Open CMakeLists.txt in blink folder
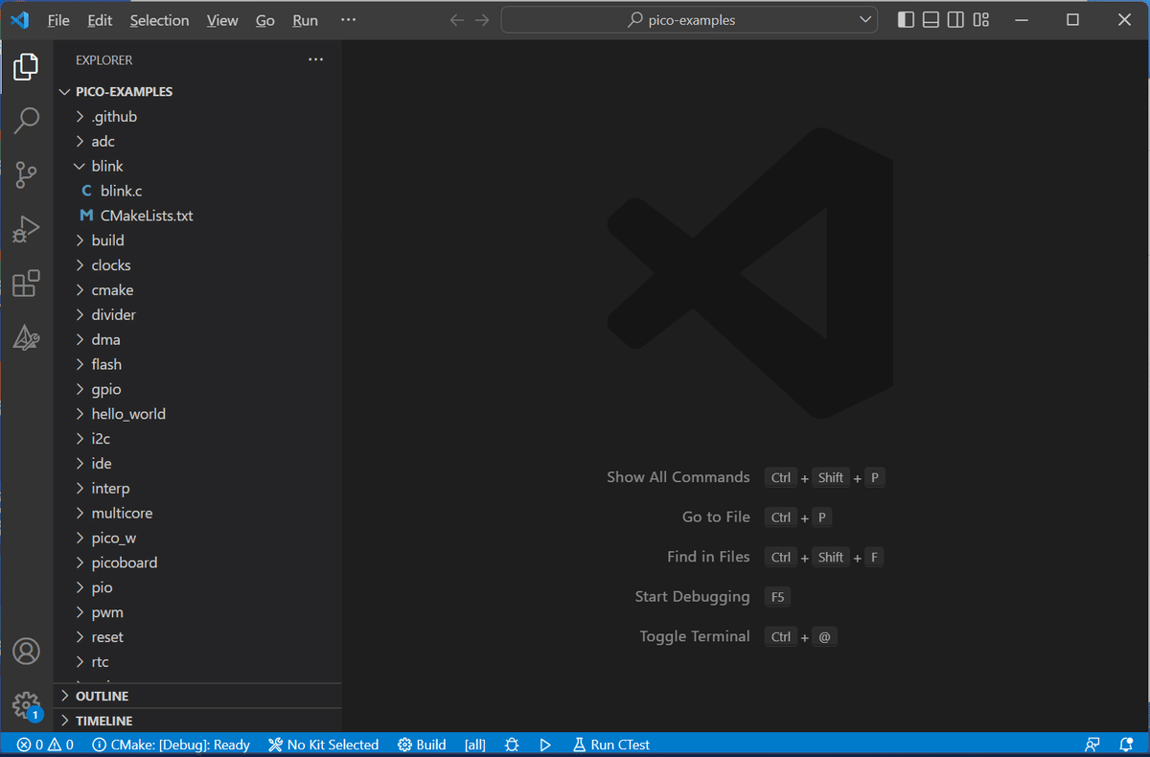Viewport: 1150px width, 757px height. (197, 216)
